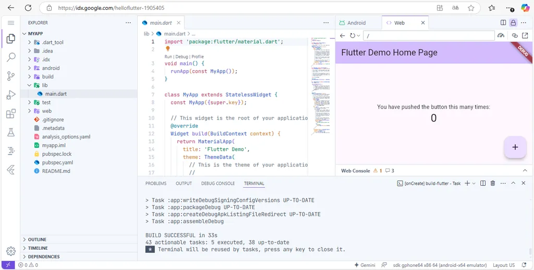This screenshot has height=270, width=534.
Task: Open the Explorer view in activity bar
Action: tap(11, 38)
